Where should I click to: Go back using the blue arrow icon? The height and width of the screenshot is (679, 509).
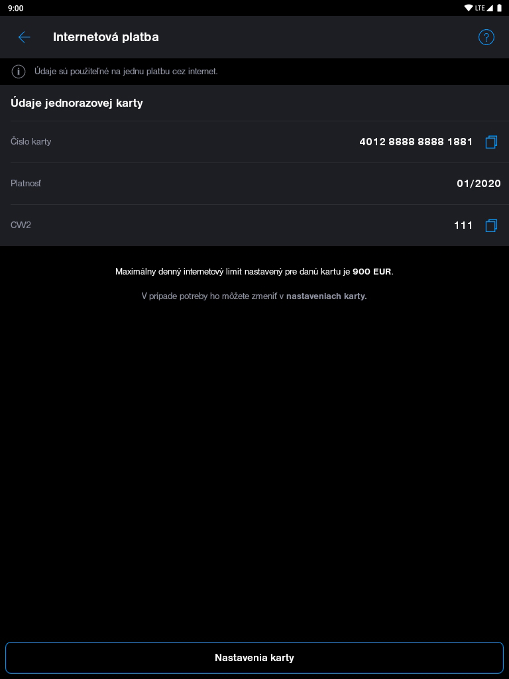25,37
